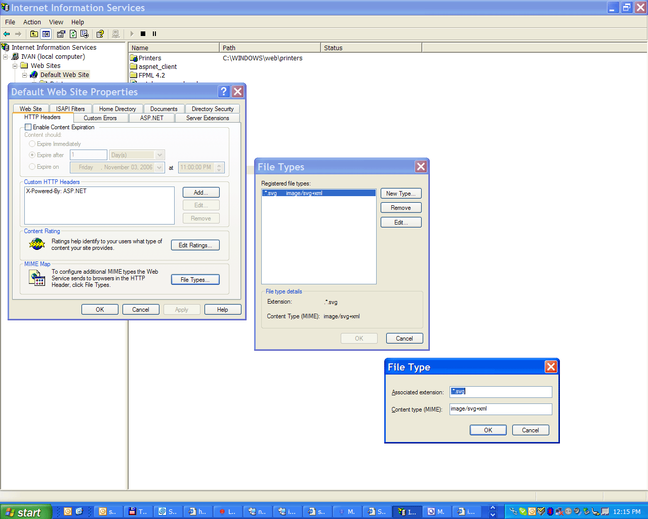Image resolution: width=648 pixels, height=519 pixels.
Task: Switch to the Home Directory tab
Action: [x=117, y=109]
